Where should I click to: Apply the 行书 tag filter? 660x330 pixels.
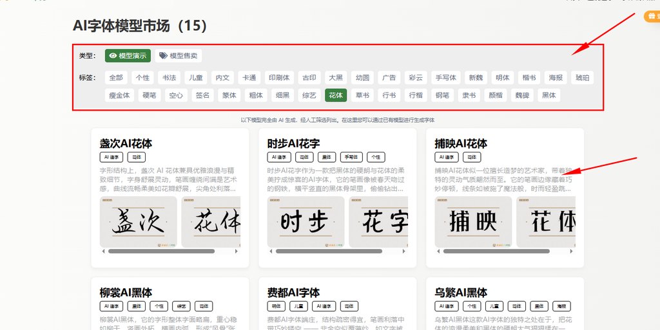pos(389,95)
